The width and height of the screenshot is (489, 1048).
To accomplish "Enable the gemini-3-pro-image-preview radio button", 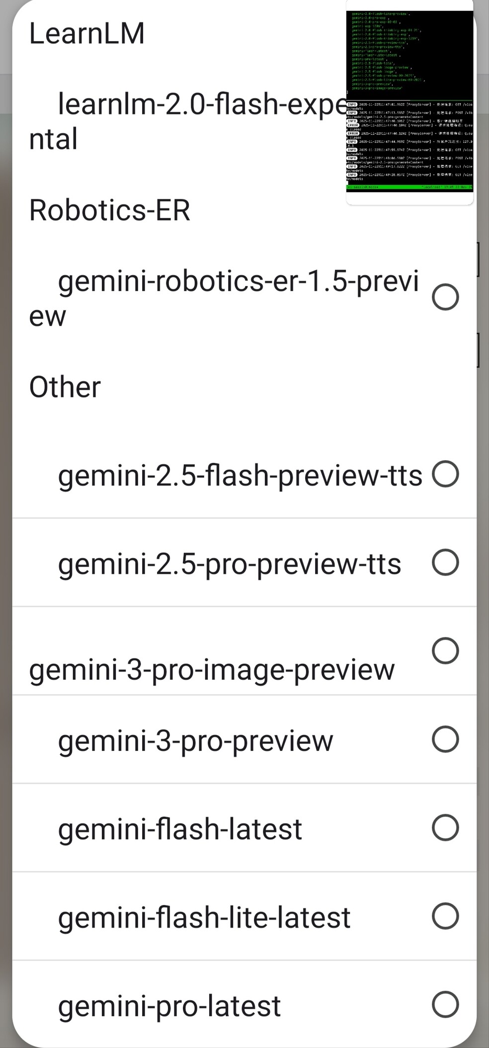I will [x=445, y=650].
